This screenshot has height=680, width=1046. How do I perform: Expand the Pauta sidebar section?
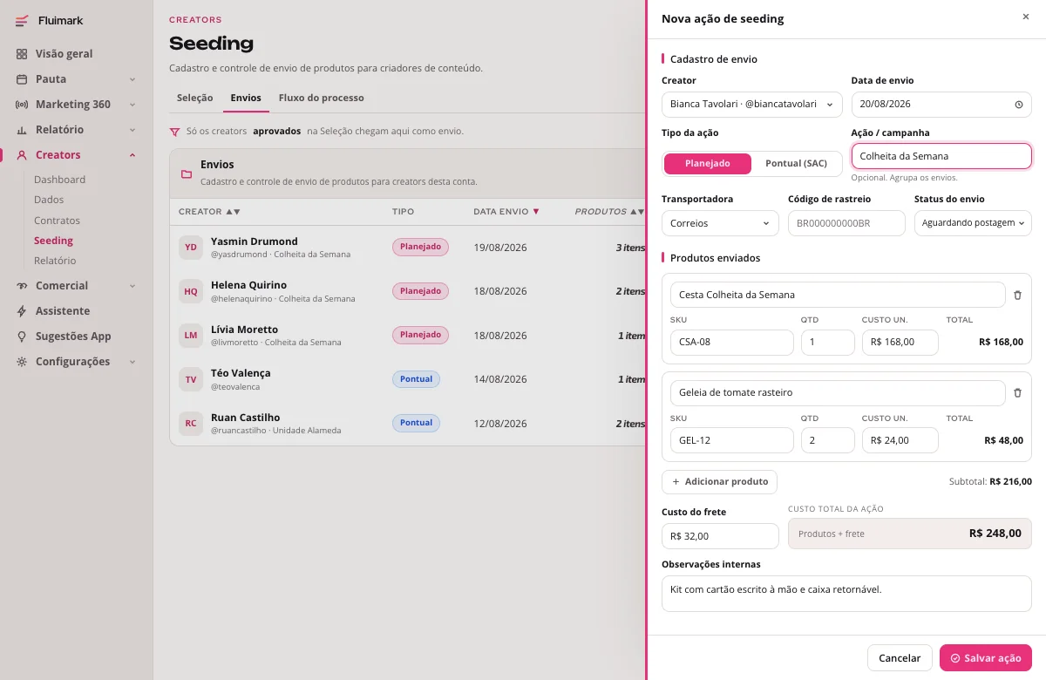[x=132, y=79]
